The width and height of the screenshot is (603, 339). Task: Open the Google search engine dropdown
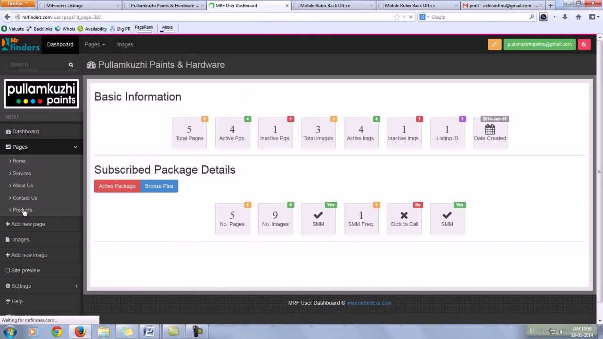[x=424, y=17]
